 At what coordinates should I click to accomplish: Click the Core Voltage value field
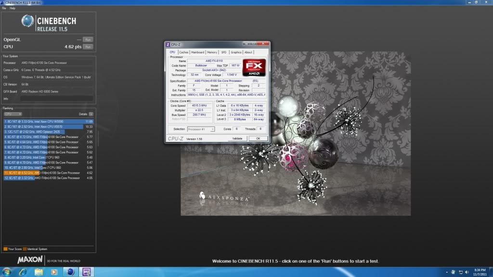[232, 75]
